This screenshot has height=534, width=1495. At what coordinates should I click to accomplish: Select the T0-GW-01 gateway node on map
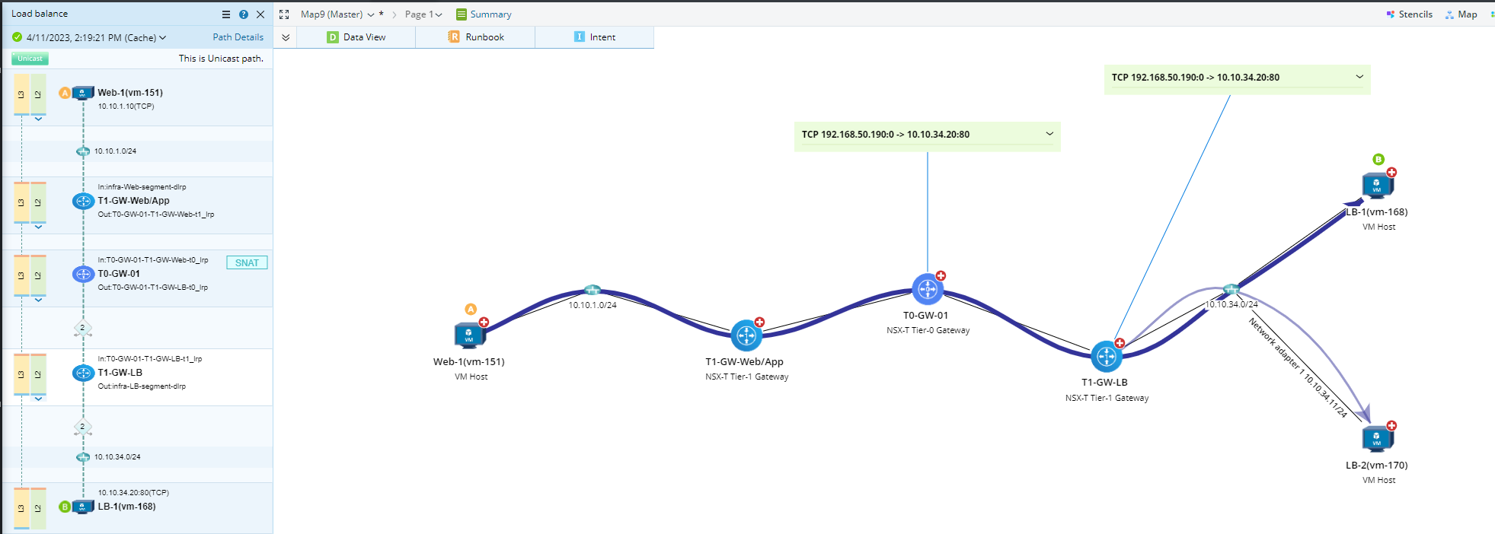[x=928, y=289]
